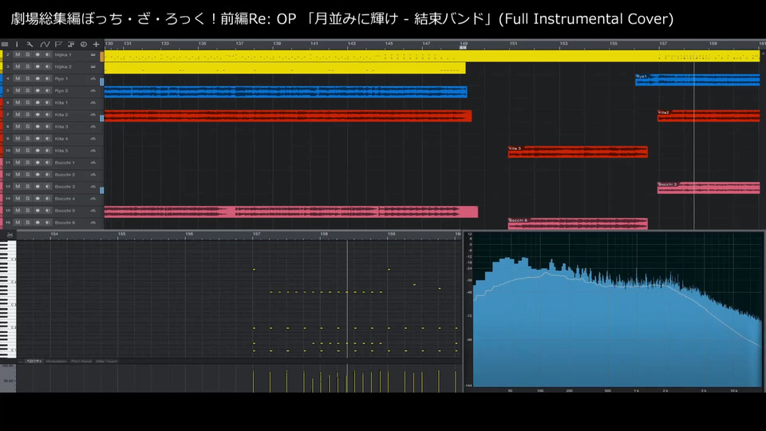Click the audio waveform icon on Bocchi 4
The height and width of the screenshot is (431, 766).
click(x=93, y=199)
